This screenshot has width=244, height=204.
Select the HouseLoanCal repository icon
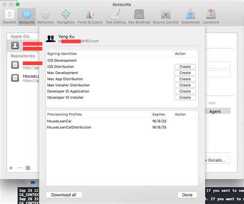coord(15,78)
